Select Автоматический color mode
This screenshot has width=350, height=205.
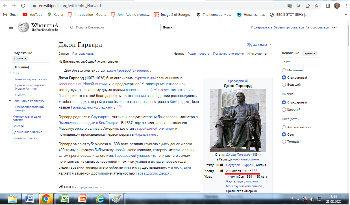[284, 127]
